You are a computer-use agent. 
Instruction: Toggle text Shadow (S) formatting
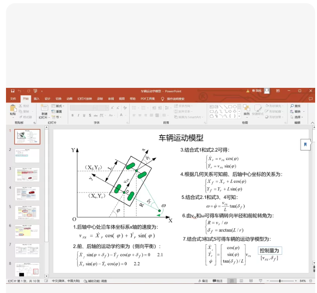click(90, 115)
